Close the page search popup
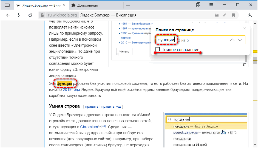 pyautogui.click(x=245, y=29)
